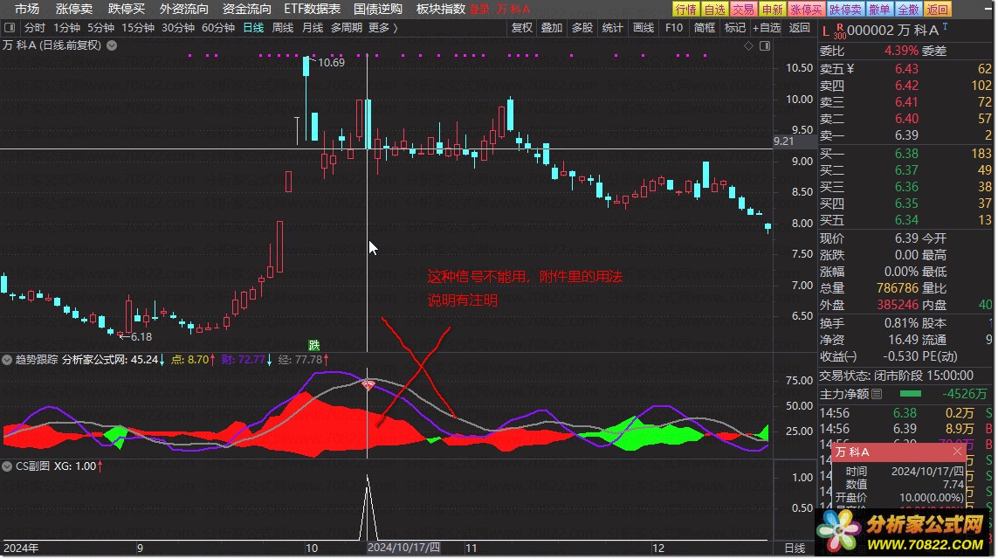Image resolution: width=998 pixels, height=559 pixels.
Task: Click the XG signal spike in CS副图
Action: [x=368, y=507]
